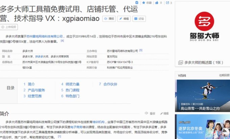Viewport: 230px width, 139px height.
Task: Click the 简介 section heading
Action: click(4, 114)
